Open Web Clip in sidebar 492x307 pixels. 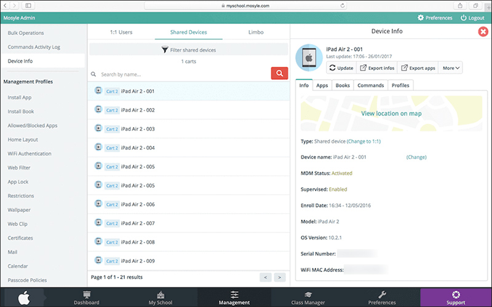(18, 224)
